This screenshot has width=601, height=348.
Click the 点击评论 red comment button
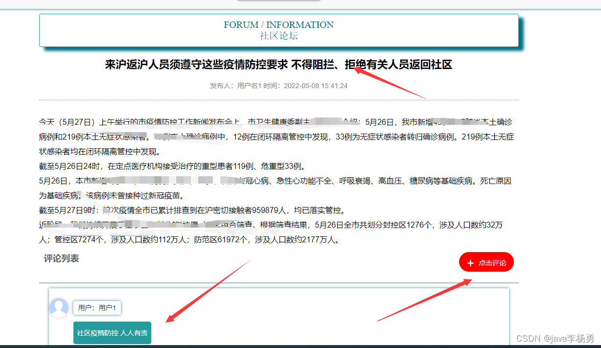coord(486,262)
